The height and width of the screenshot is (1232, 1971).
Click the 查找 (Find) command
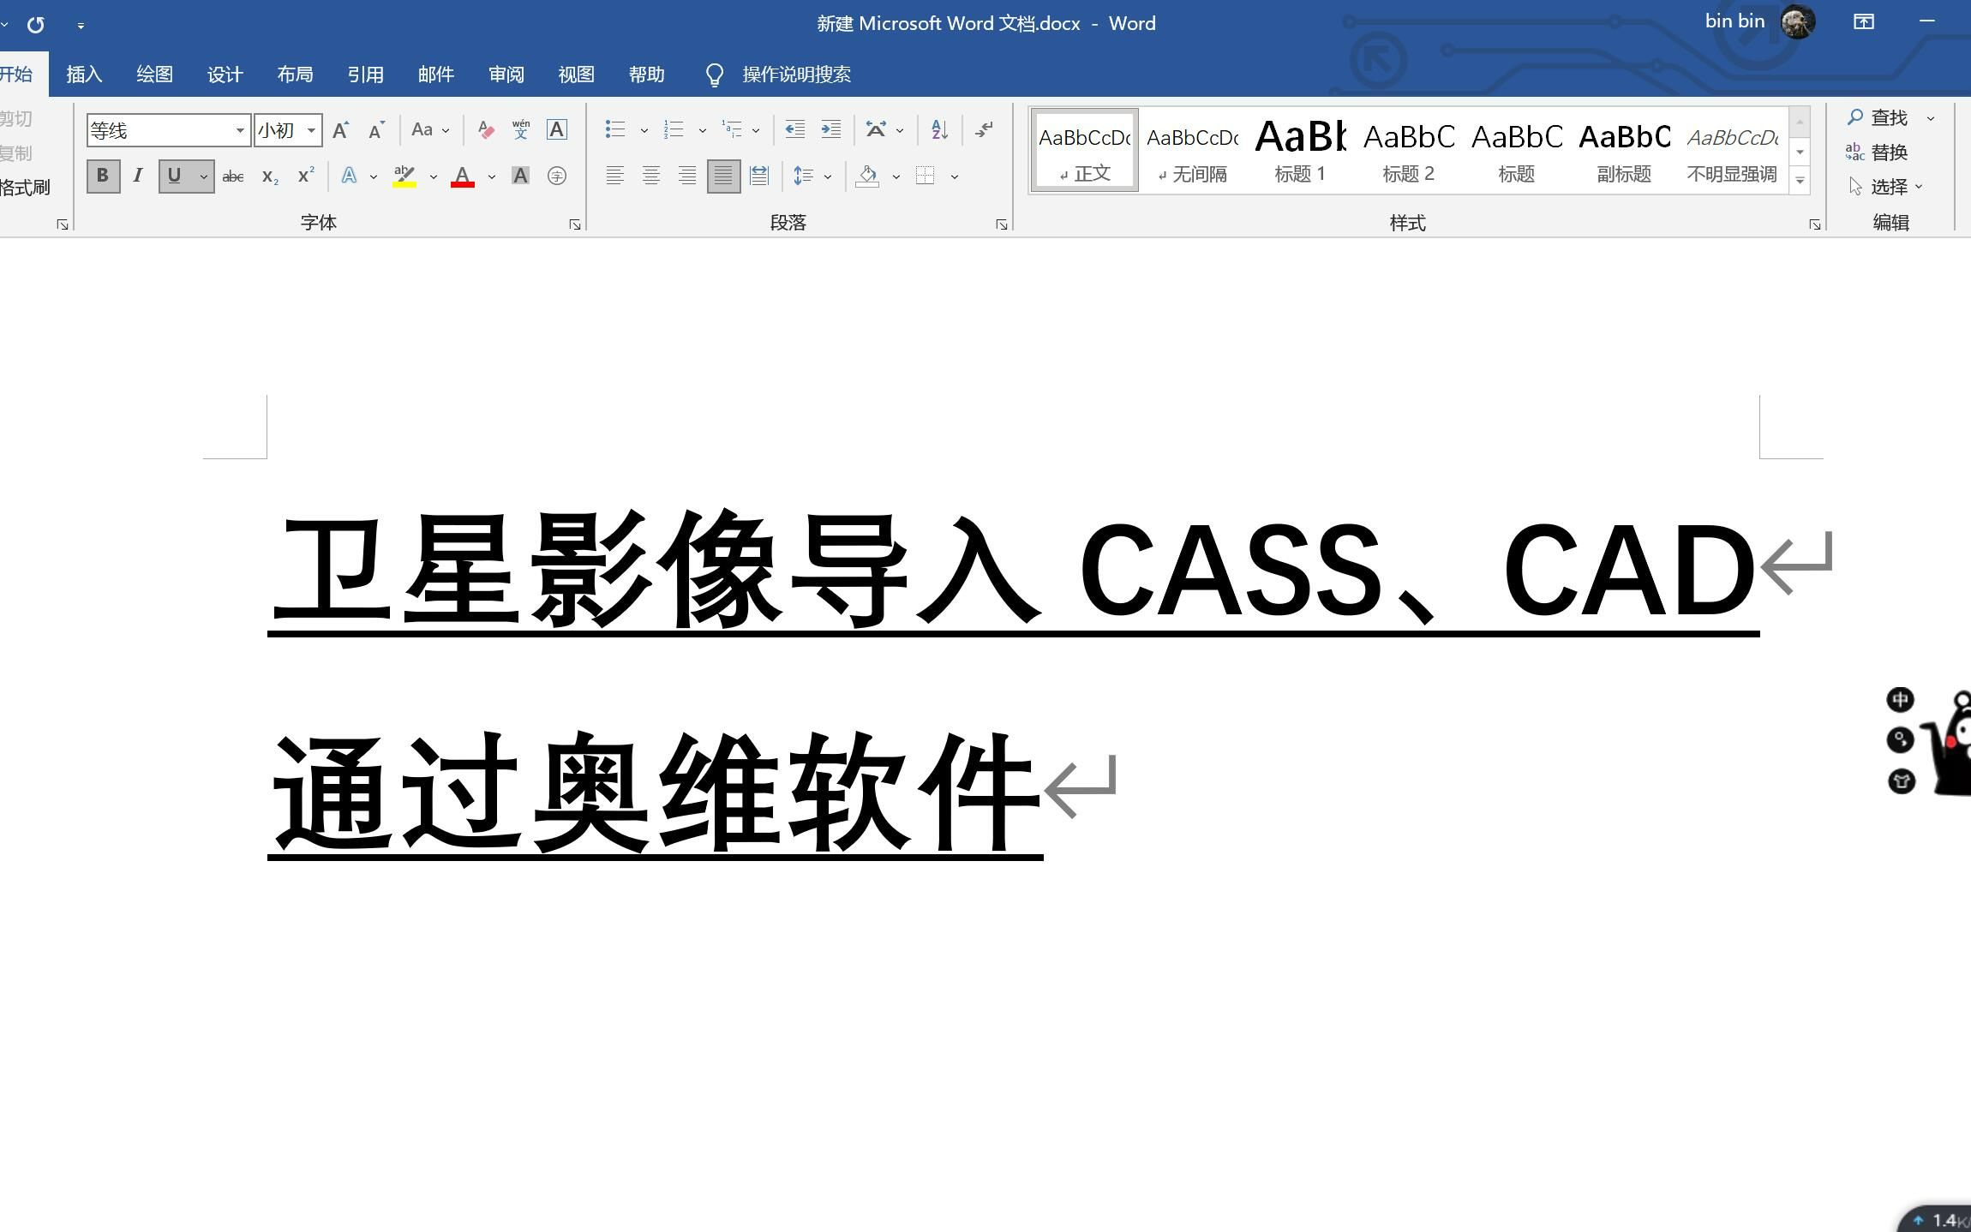1888,117
